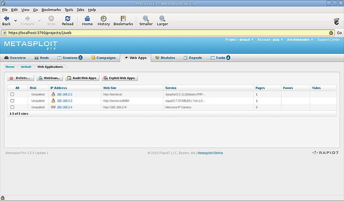Select checkbox for squid 8080 site row
This screenshot has width=344, height=201.
[x=12, y=100]
